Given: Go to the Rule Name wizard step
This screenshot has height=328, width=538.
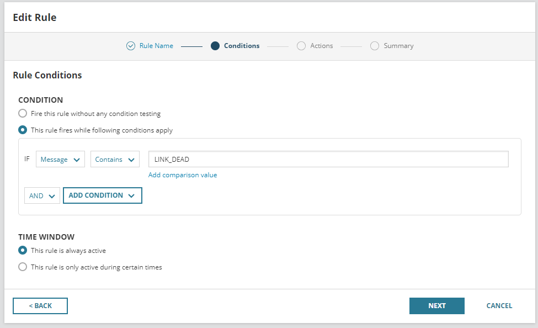Looking at the screenshot, I should [156, 46].
